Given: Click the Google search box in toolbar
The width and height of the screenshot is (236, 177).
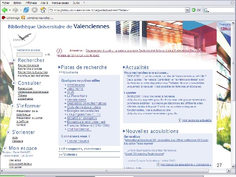Looking at the screenshot, I should pyautogui.click(x=222, y=10).
